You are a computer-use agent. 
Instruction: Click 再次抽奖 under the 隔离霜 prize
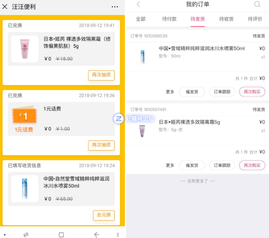click(101, 75)
